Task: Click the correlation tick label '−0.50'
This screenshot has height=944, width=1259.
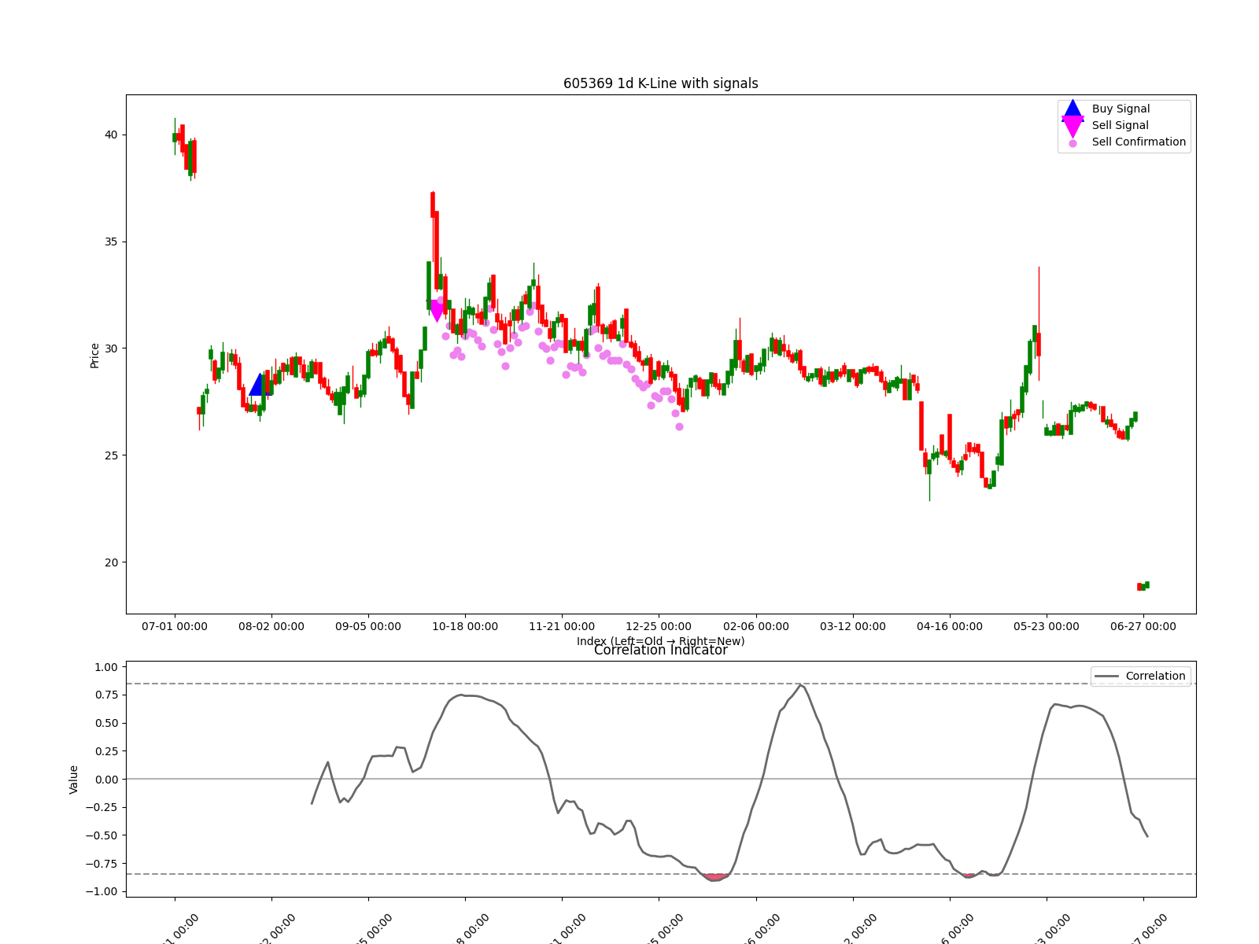Action: [102, 835]
